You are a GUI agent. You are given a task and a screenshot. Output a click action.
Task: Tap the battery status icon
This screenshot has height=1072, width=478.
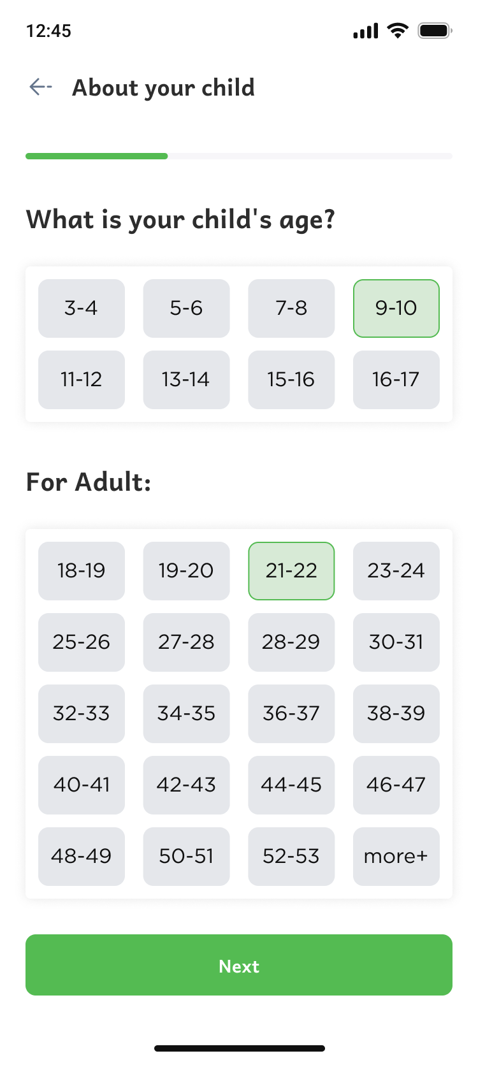pos(435,31)
